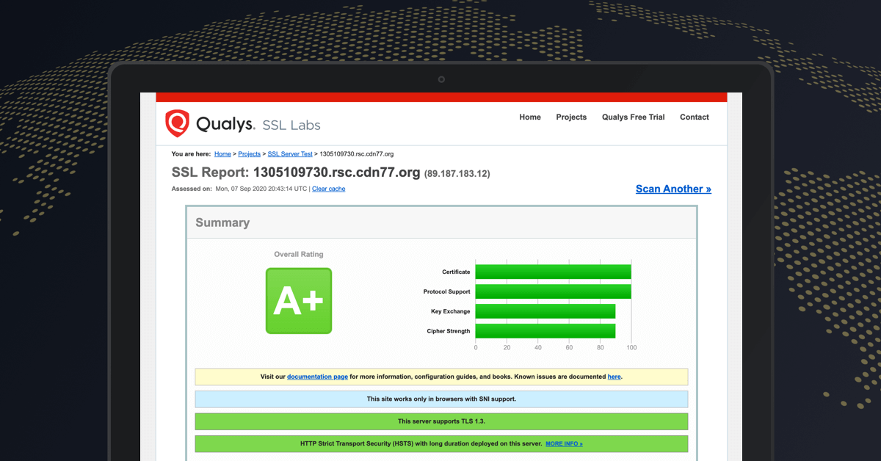Click the 1305109730.rsc.cdn77.org breadcrumb text
The image size is (881, 461).
[357, 154]
